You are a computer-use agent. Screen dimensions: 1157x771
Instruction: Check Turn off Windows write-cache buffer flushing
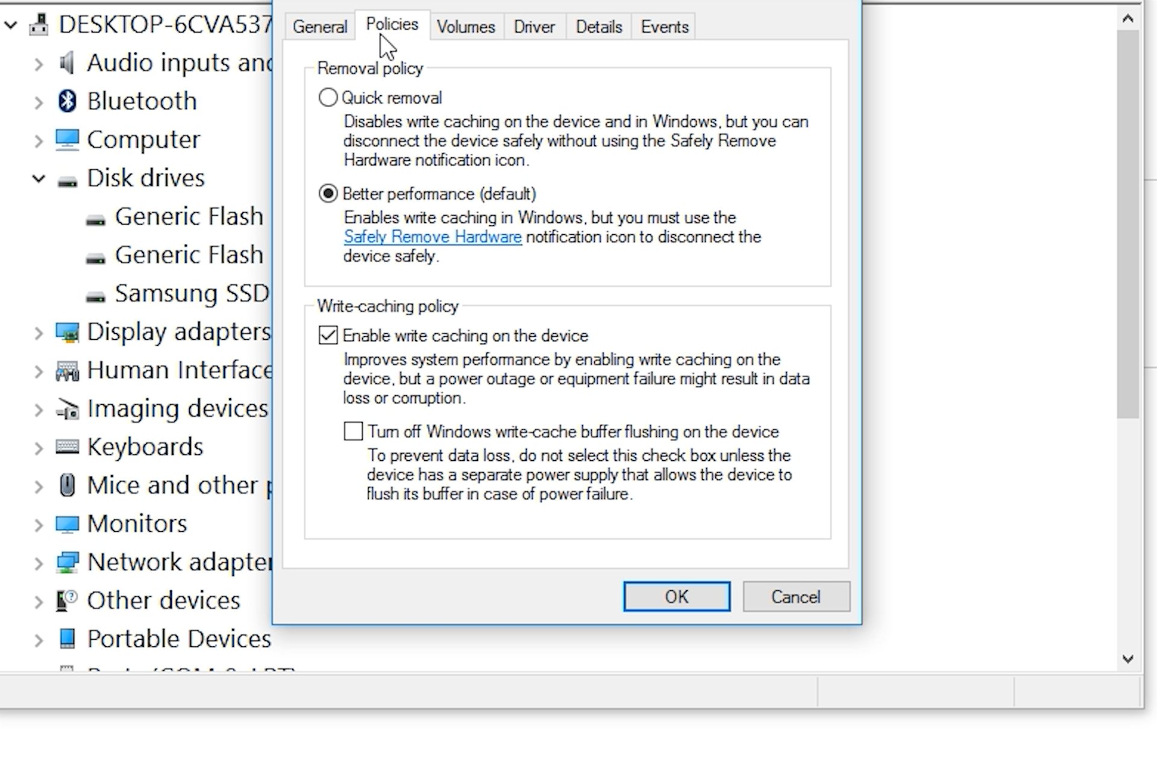pyautogui.click(x=353, y=431)
